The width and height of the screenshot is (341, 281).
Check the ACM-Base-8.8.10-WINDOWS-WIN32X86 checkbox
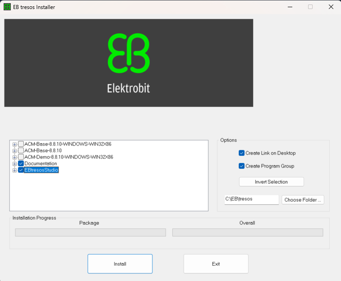[x=21, y=144]
